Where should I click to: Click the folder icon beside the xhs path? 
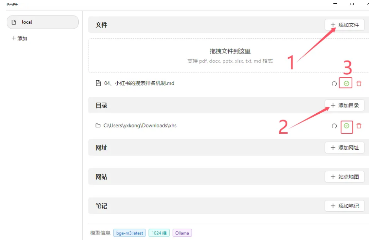pos(97,126)
